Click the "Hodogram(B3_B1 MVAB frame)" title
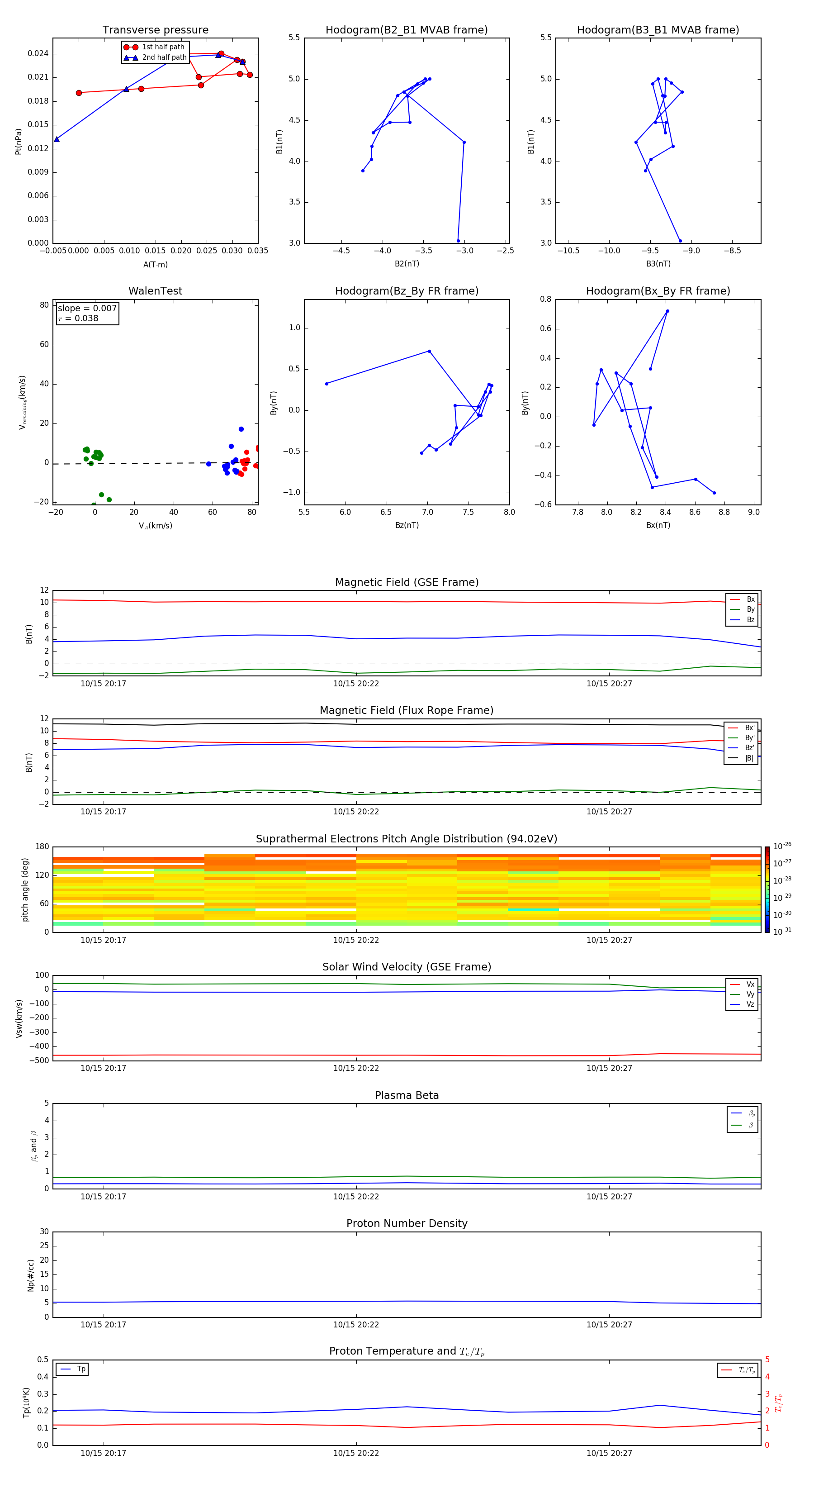The image size is (814, 1493). coord(658,30)
